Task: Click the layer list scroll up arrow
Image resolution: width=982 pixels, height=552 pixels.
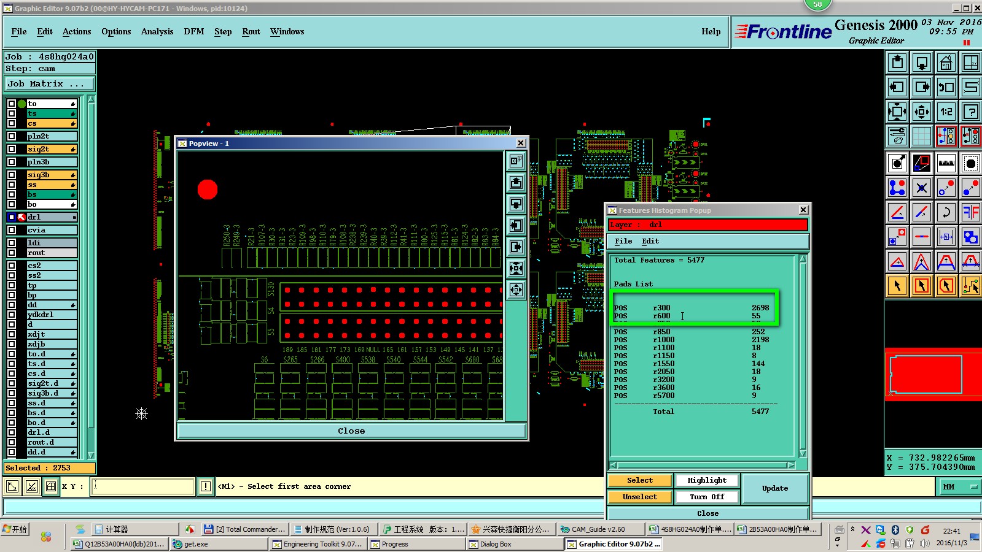Action: (91, 99)
